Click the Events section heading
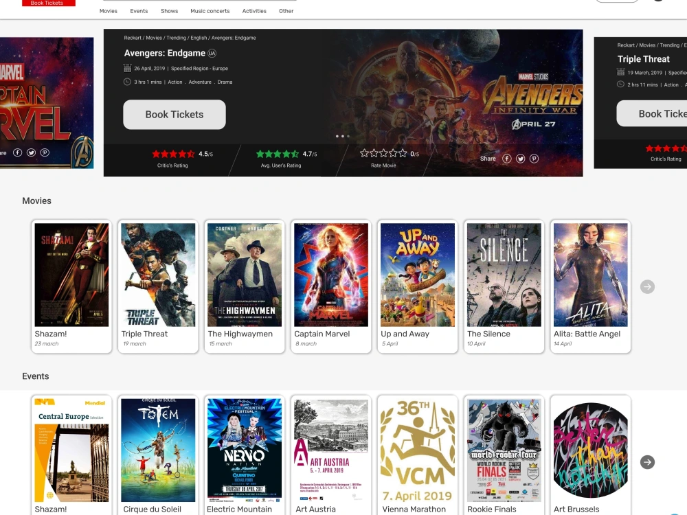 36,376
